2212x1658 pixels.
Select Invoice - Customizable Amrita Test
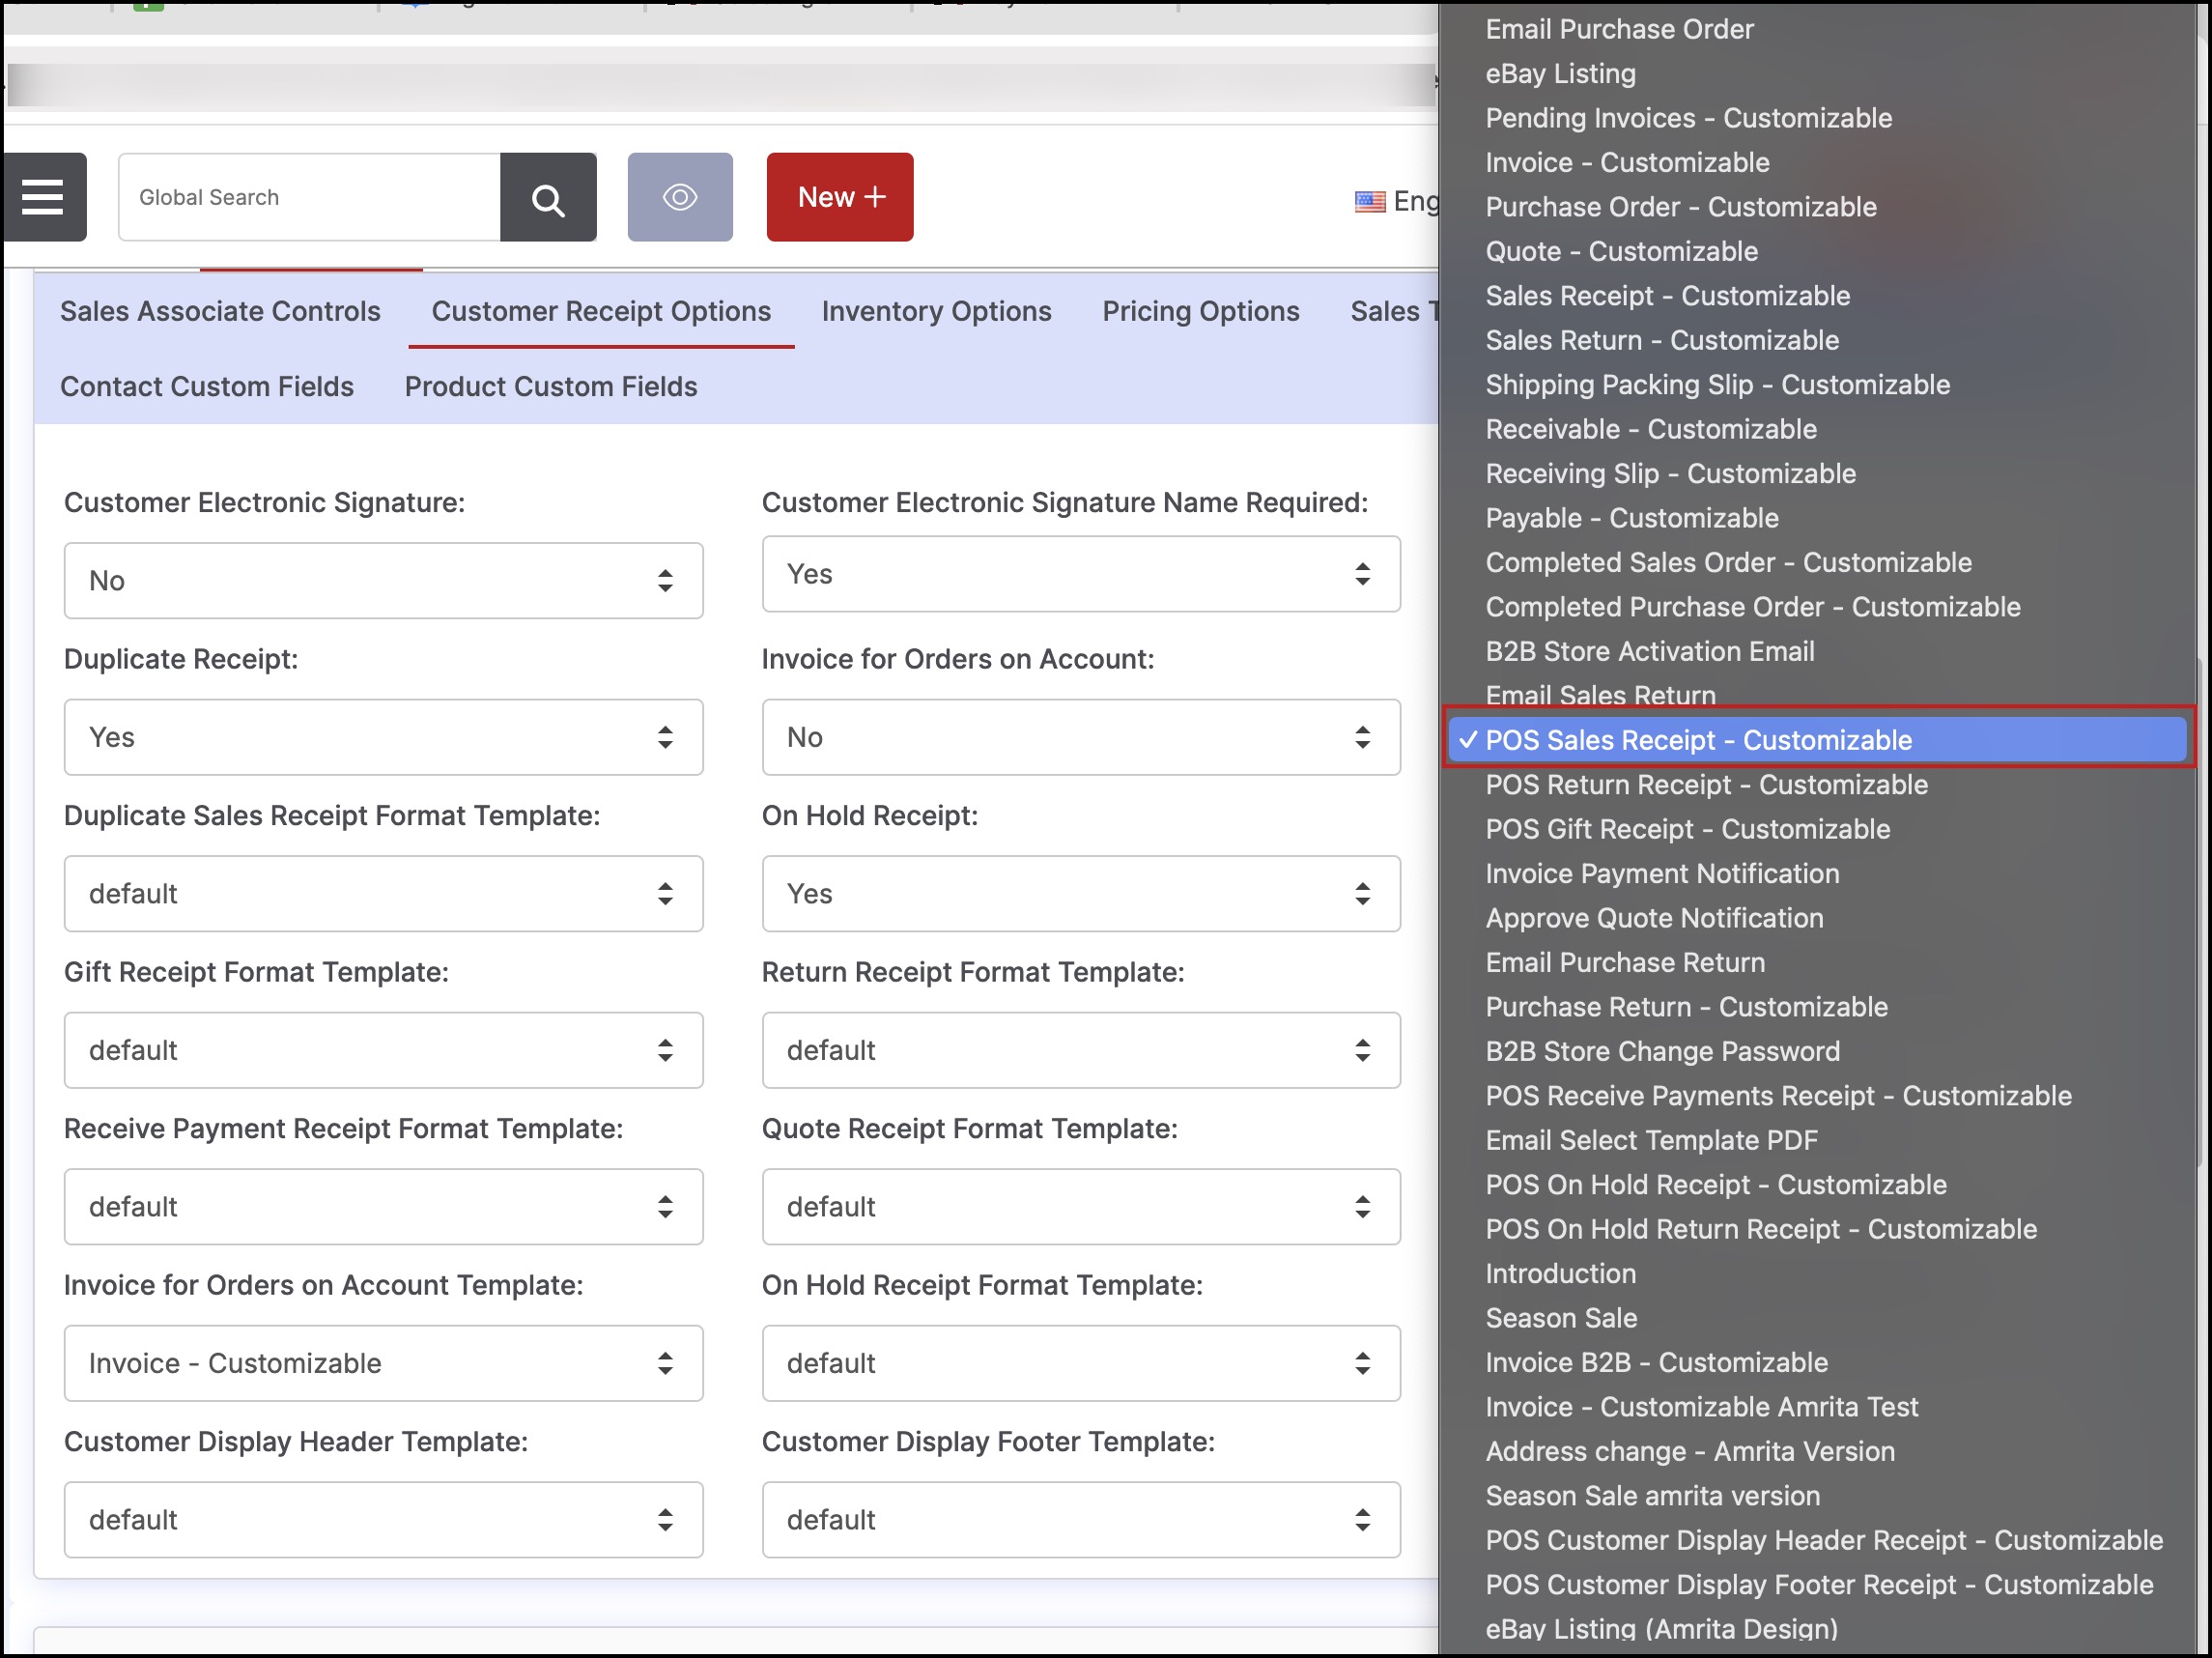tap(1818, 1407)
